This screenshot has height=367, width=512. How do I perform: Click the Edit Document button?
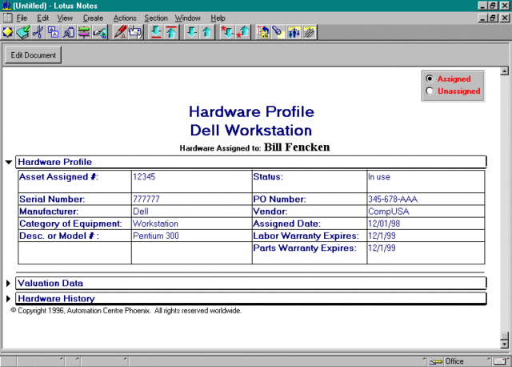[x=34, y=55]
